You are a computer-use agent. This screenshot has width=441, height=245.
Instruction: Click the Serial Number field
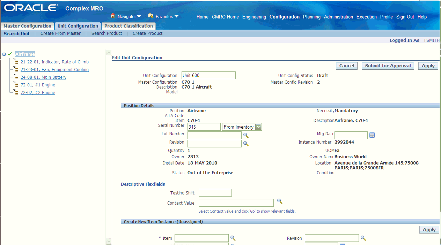tap(204, 127)
